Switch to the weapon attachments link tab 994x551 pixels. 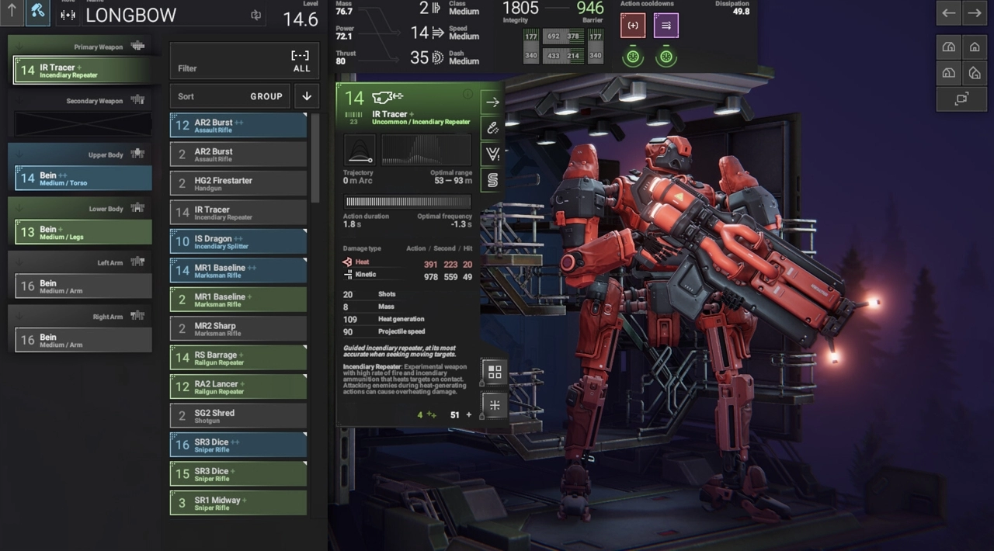coord(492,128)
